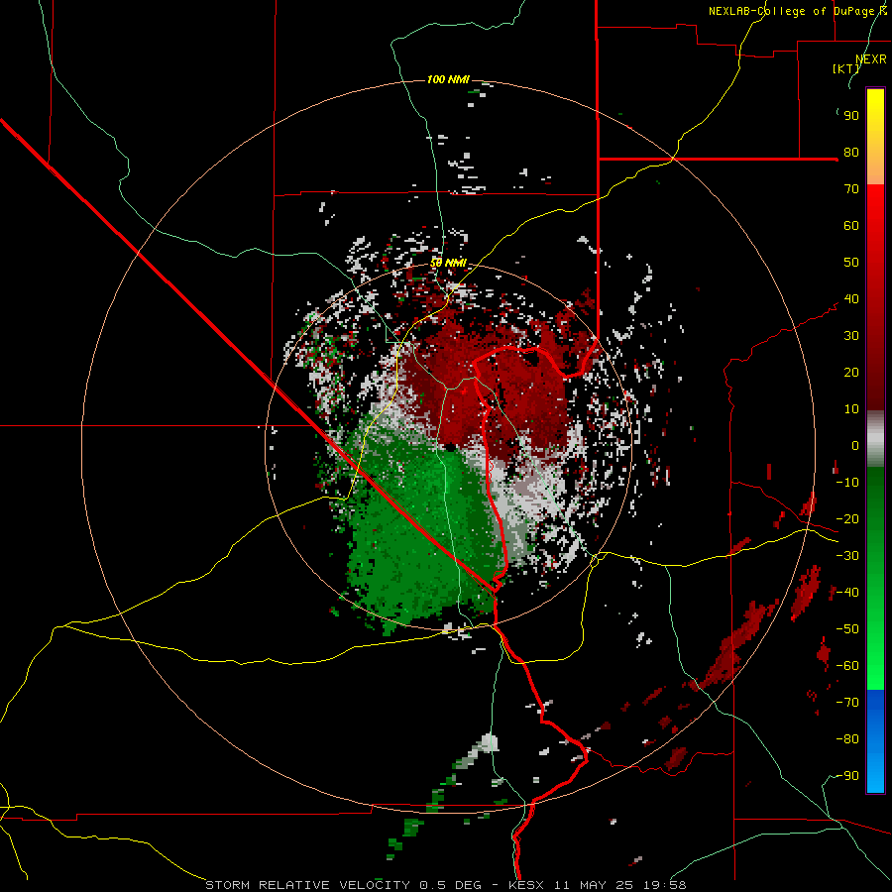The image size is (892, 892).
Task: Click the 40 value on velocity scale
Action: (x=851, y=298)
